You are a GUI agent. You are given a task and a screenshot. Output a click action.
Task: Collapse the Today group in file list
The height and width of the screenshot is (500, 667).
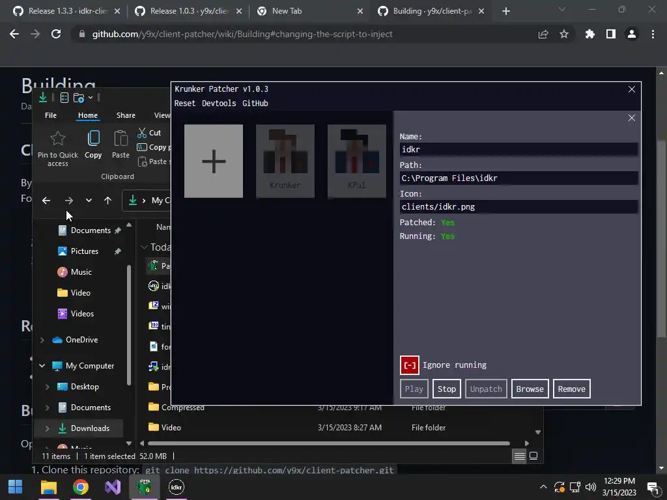pos(144,247)
